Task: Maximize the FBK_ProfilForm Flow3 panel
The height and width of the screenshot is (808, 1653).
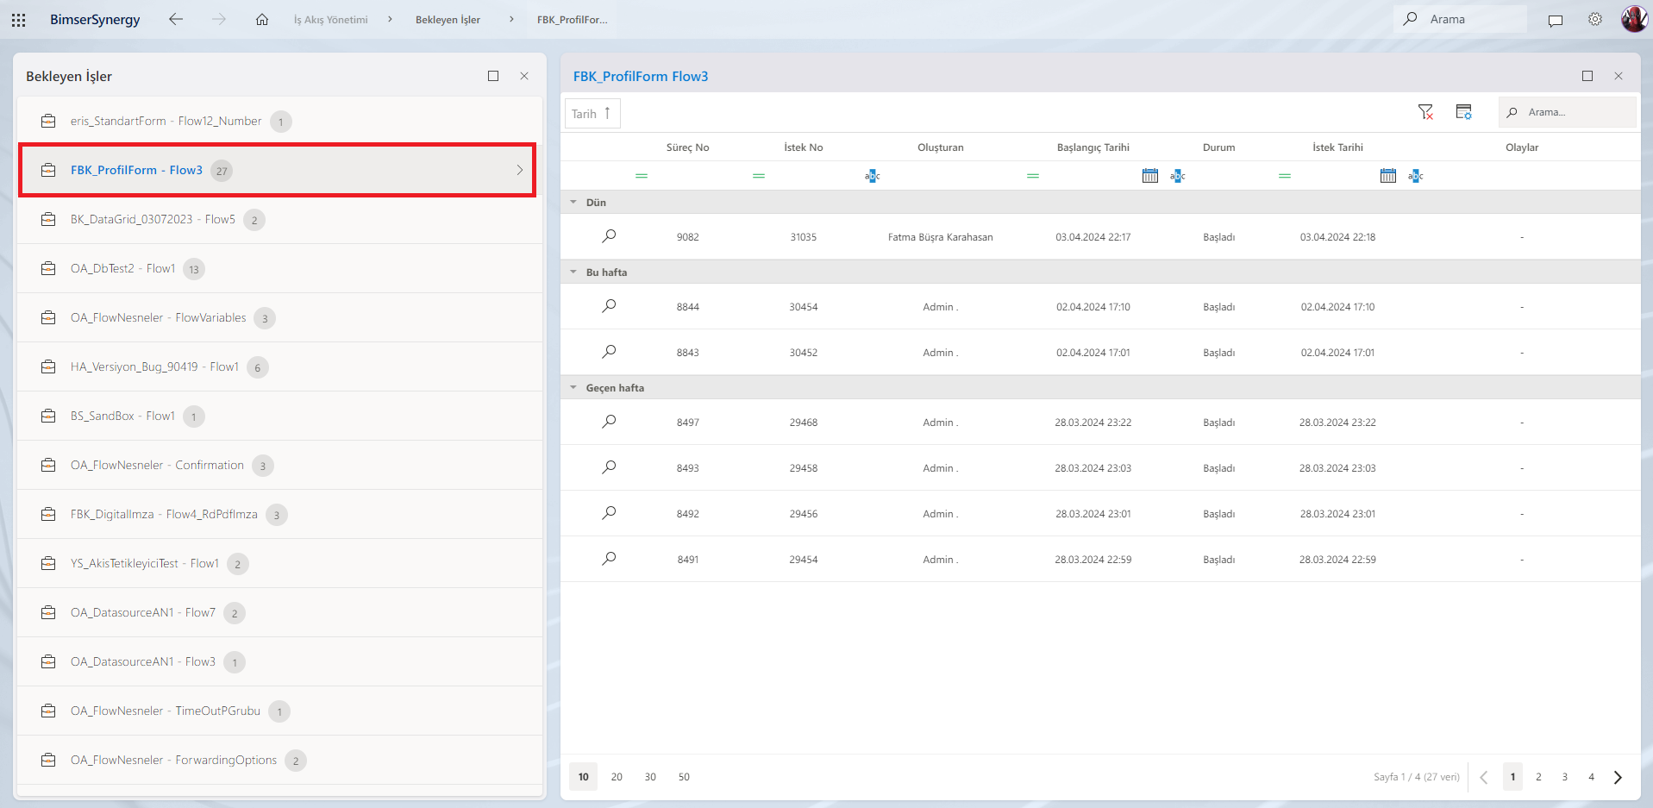Action: click(x=1587, y=76)
